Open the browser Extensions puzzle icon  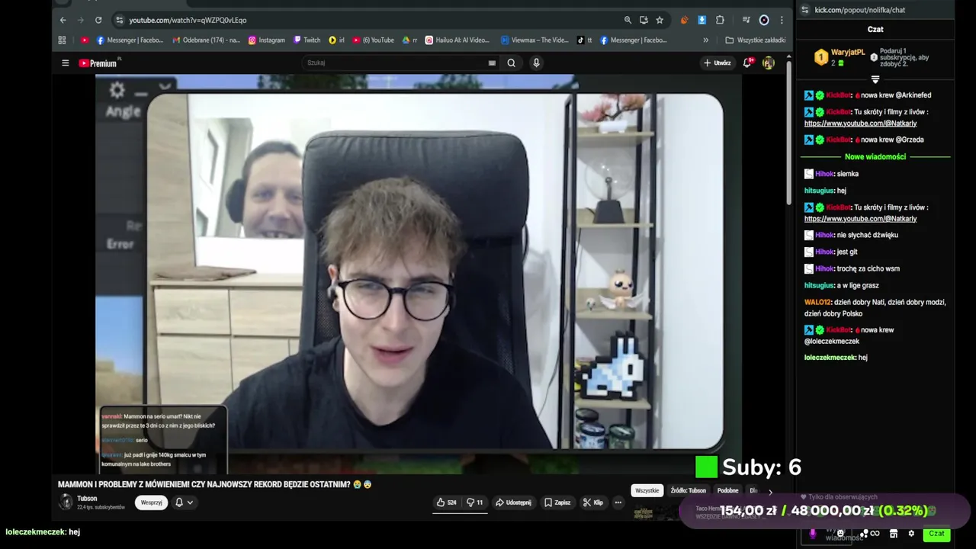720,20
